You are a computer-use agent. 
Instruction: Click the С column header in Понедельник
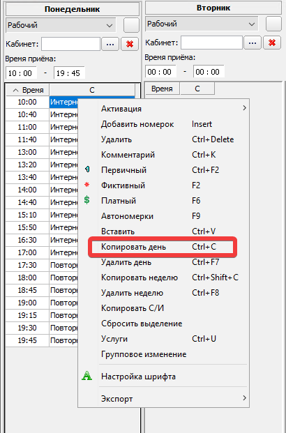coord(92,90)
